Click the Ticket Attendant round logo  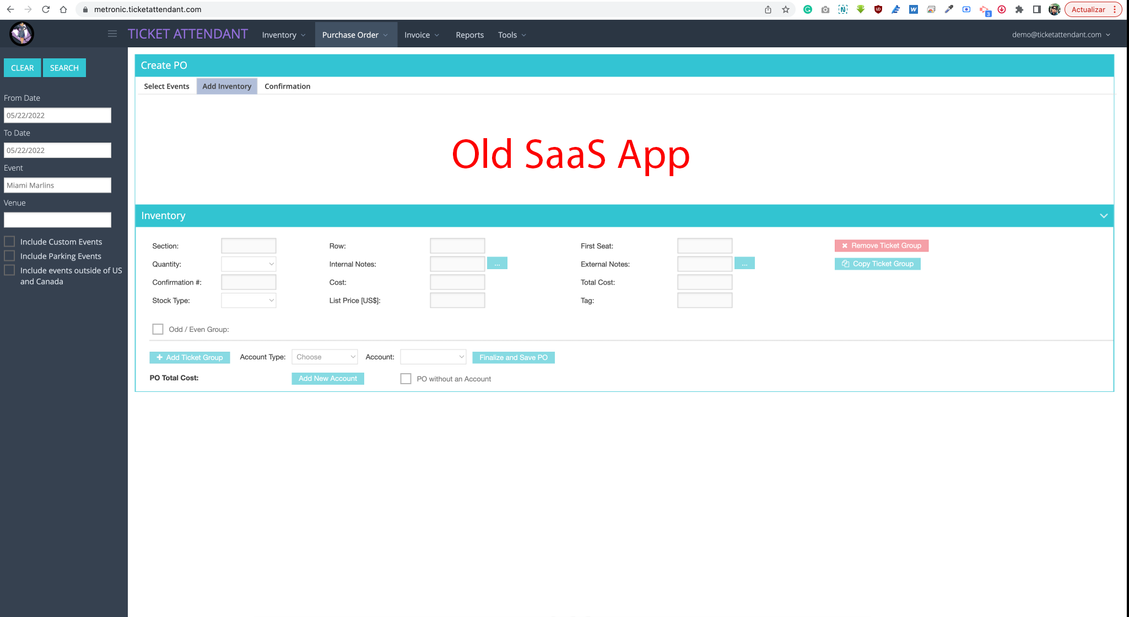pos(22,34)
